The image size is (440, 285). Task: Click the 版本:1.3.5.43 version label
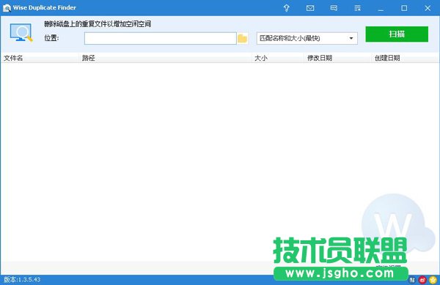coord(22,280)
